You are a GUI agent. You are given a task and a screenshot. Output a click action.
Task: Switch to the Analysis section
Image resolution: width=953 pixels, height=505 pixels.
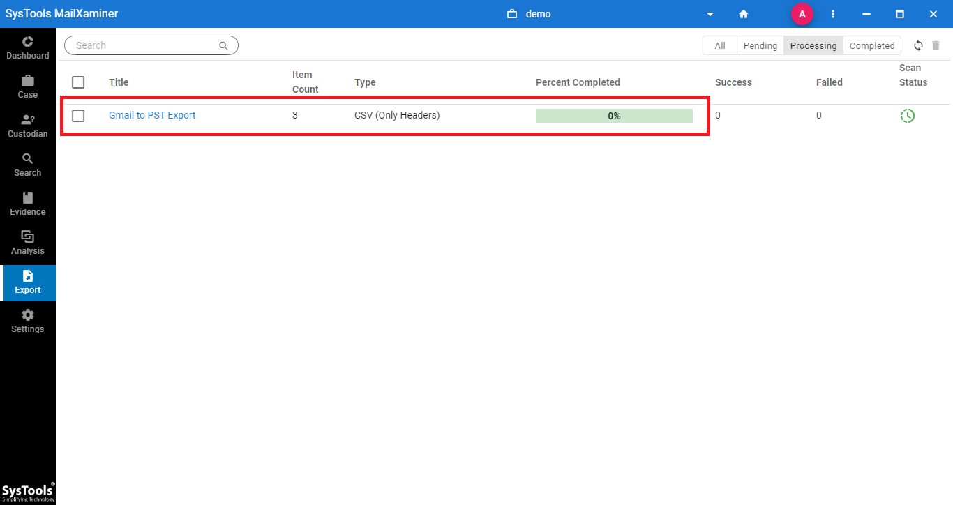tap(28, 243)
